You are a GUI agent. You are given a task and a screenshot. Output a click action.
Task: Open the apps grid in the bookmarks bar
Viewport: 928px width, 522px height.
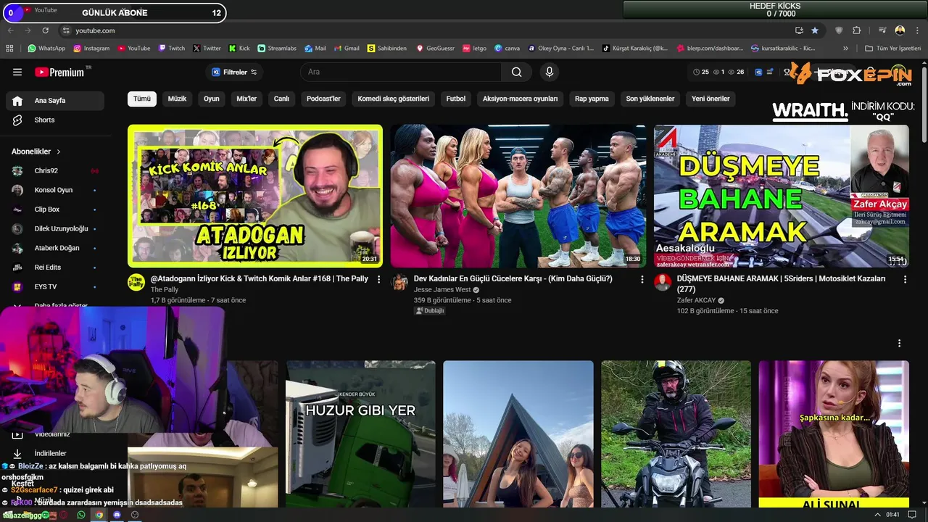click(9, 49)
